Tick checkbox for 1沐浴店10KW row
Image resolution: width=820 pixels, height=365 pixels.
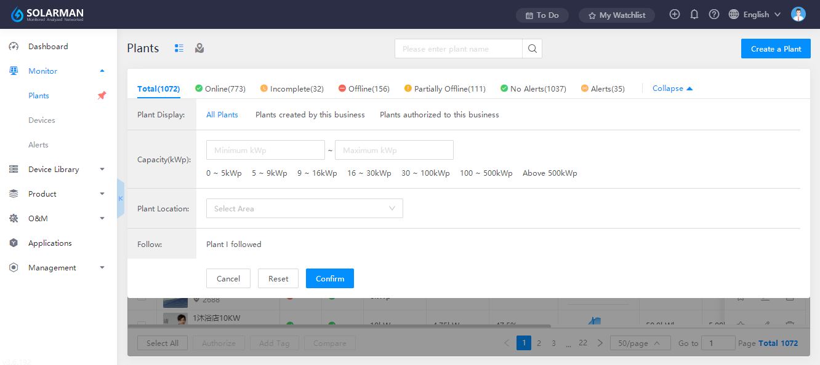click(142, 323)
